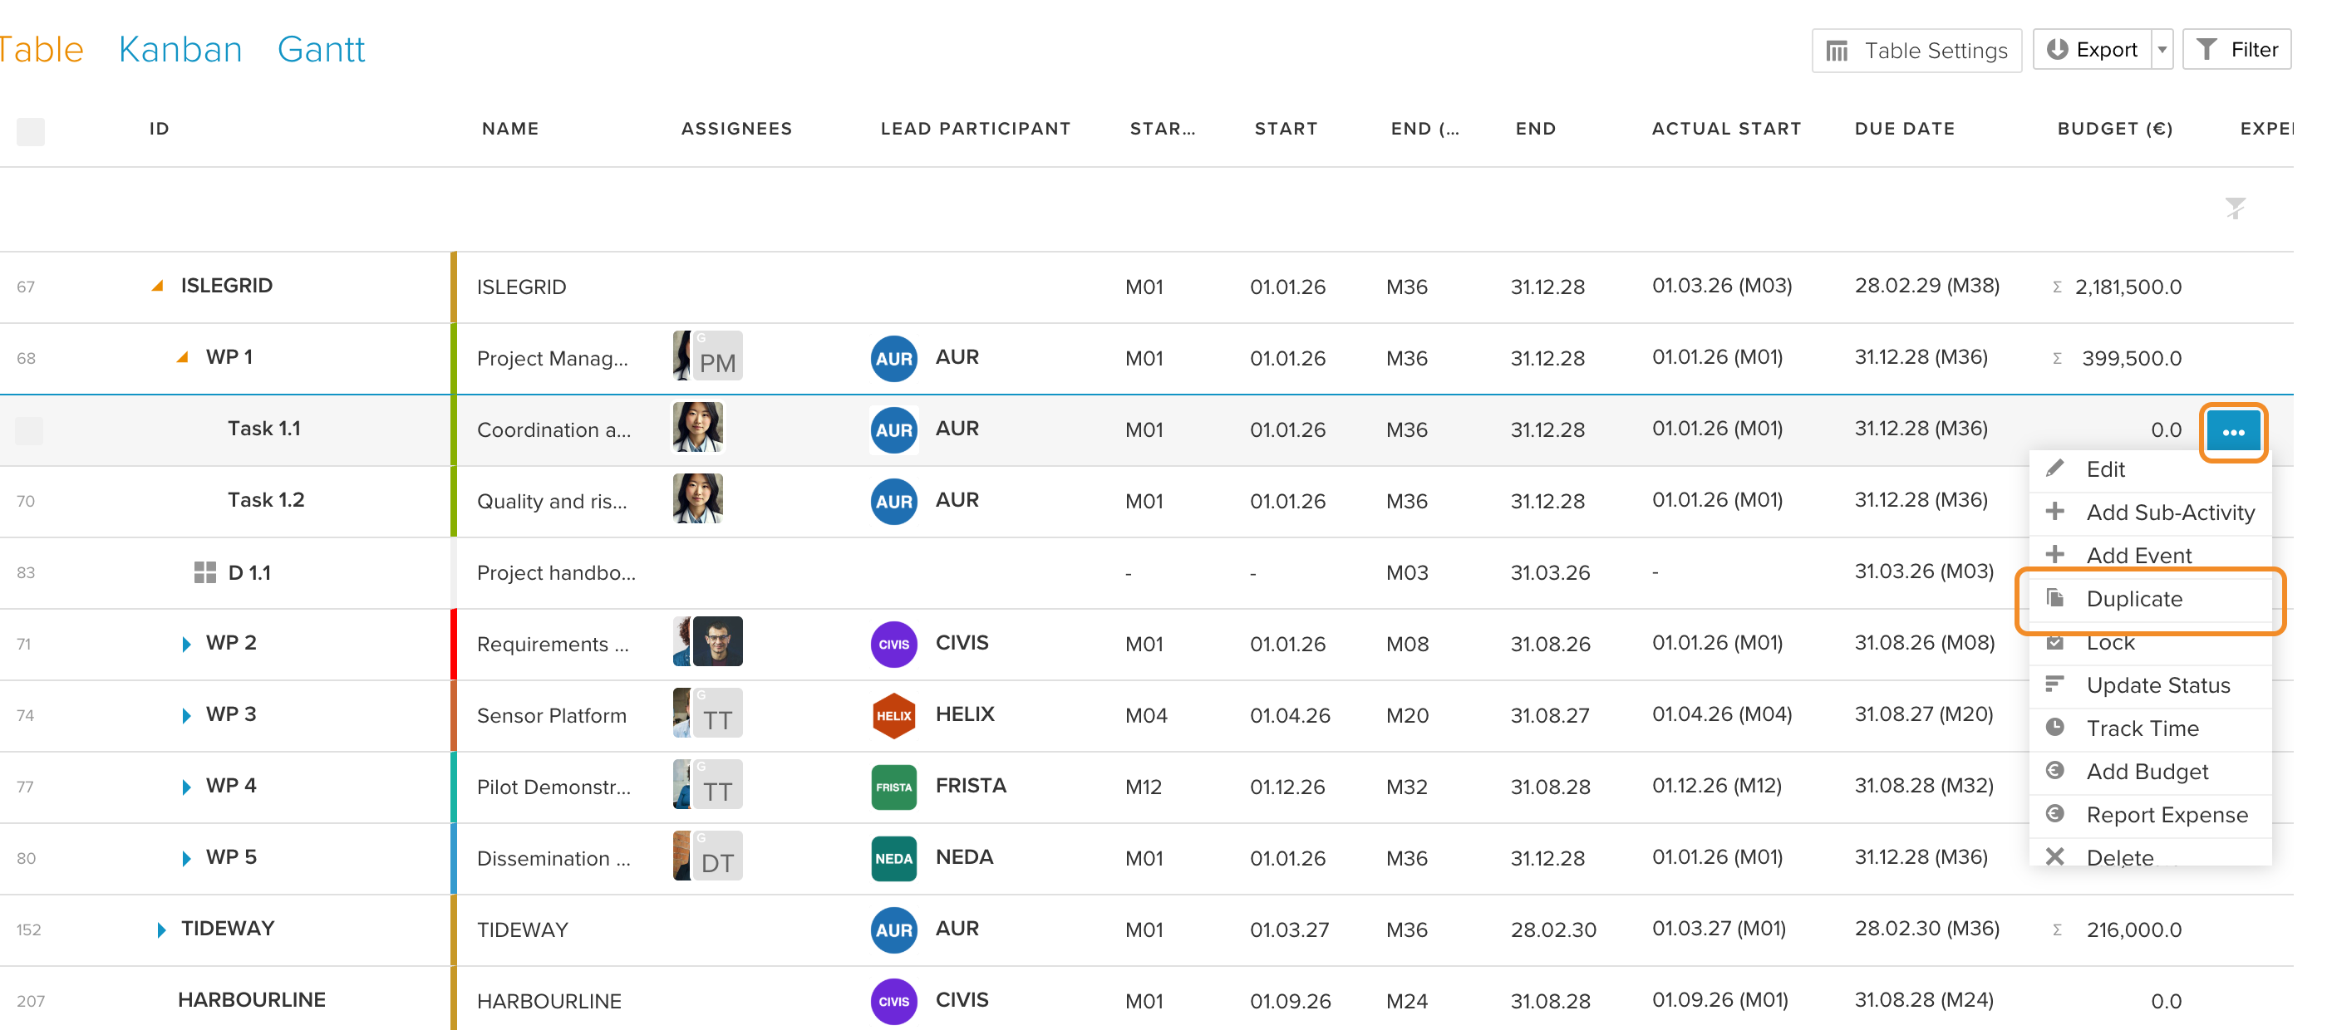Select Track Time from the menu
2327x1030 pixels.
pos(2149,728)
